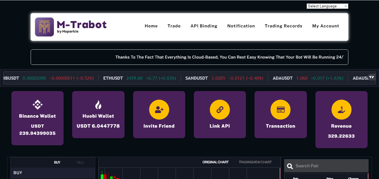Image resolution: width=379 pixels, height=179 pixels.
Task: Click the Transaction card icon
Action: coord(280,110)
